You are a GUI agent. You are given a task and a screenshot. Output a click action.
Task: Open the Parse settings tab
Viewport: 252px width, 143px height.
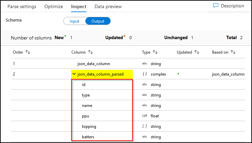(22, 6)
